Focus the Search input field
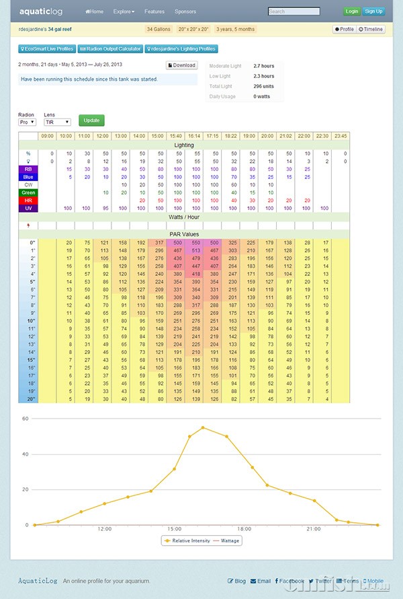 294,11
